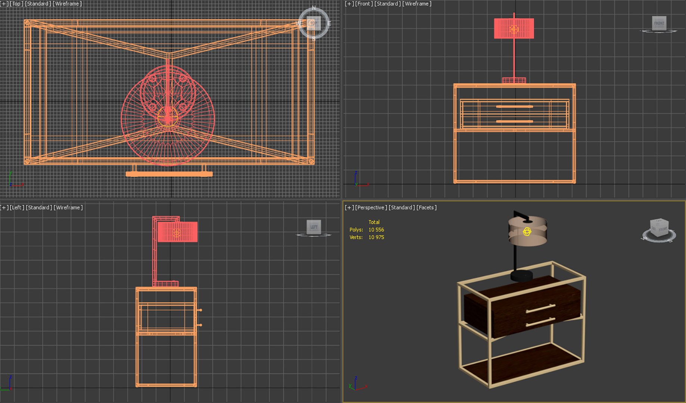Open the [Perspective] view label menu
This screenshot has width=686, height=403.
pos(371,207)
